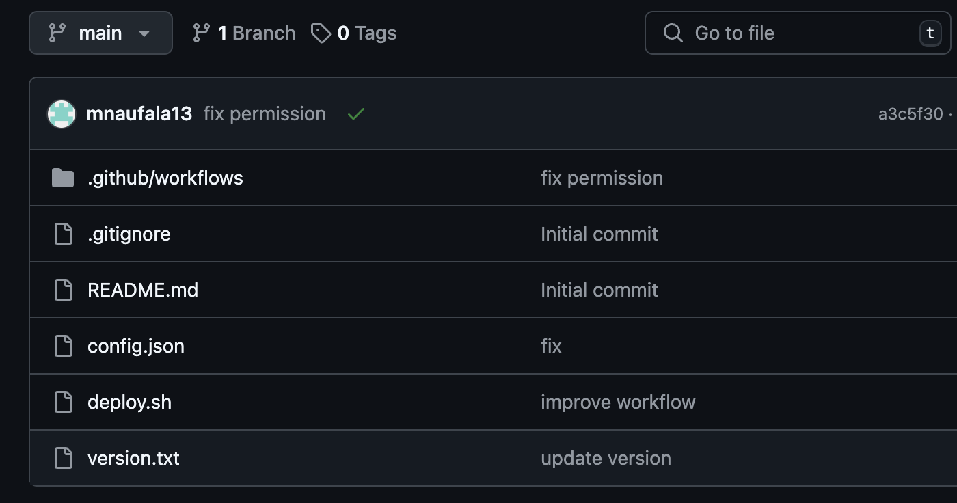View the 1 Branch list
This screenshot has width=957, height=503.
(256, 33)
